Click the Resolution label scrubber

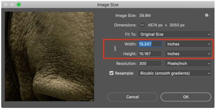pos(126,64)
